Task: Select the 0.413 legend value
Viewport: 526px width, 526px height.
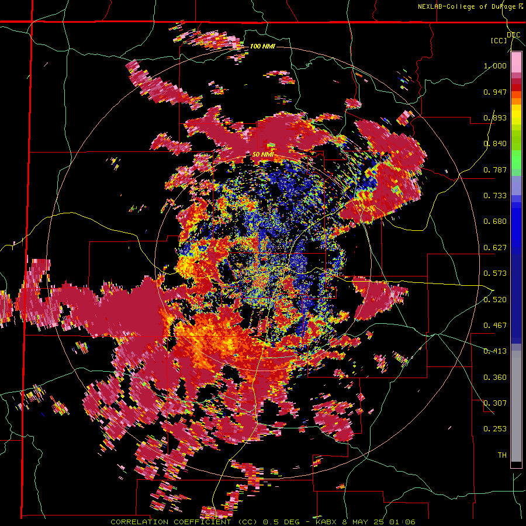Action: tap(495, 351)
